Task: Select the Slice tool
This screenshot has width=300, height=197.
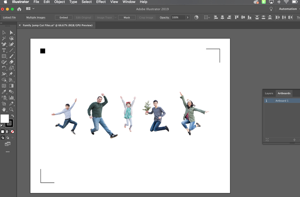Action: pos(11,104)
